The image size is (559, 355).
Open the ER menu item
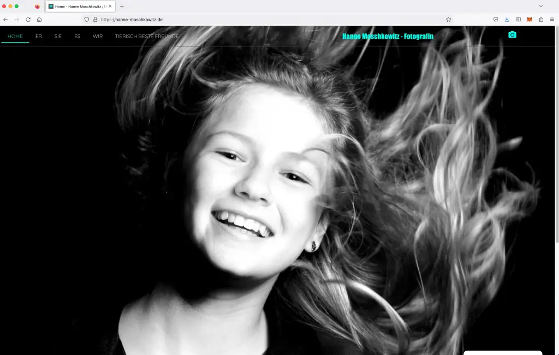click(x=39, y=36)
